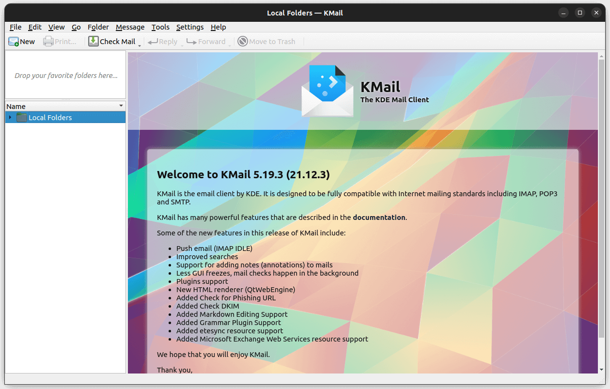
Task: Click the folder icon beside Local Folders
Action: point(21,117)
